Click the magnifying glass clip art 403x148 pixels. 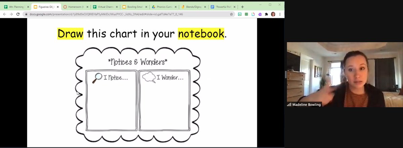click(x=97, y=78)
